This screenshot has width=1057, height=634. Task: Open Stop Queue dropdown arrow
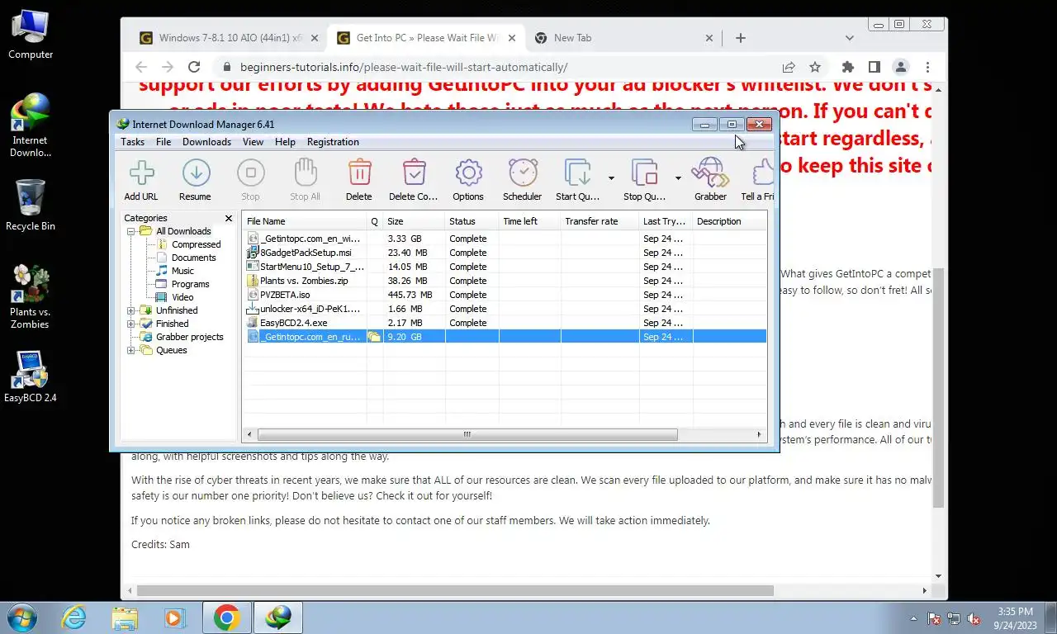678,178
